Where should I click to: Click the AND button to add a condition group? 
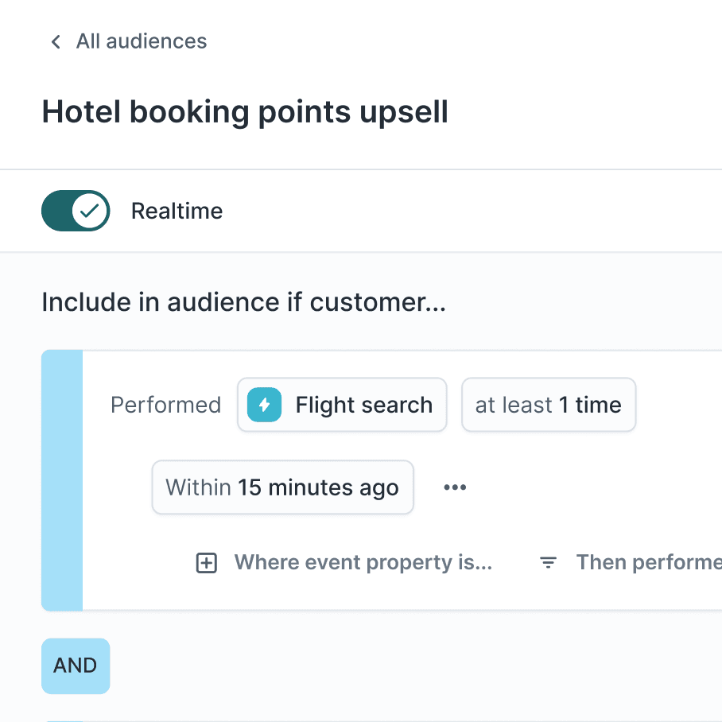[x=76, y=666]
